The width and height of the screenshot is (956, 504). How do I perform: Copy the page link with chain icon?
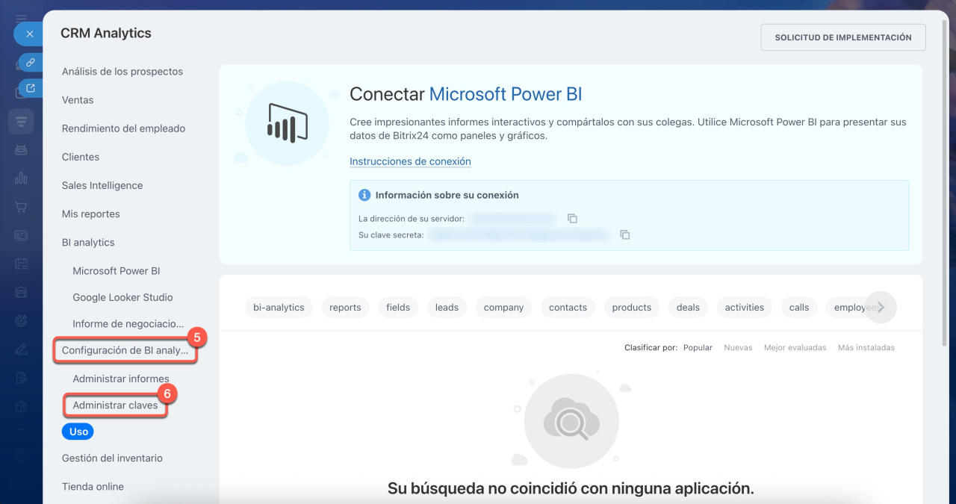click(31, 62)
